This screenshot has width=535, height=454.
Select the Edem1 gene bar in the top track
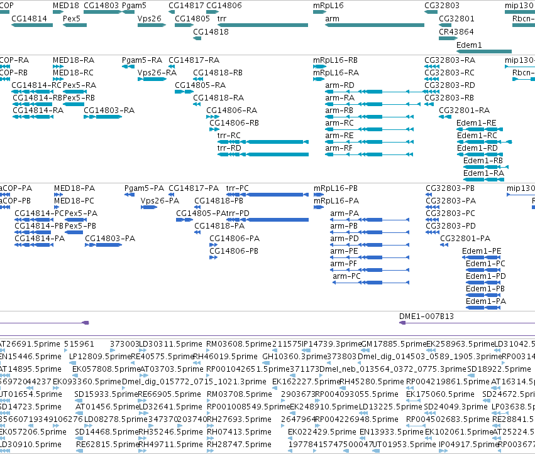point(484,51)
